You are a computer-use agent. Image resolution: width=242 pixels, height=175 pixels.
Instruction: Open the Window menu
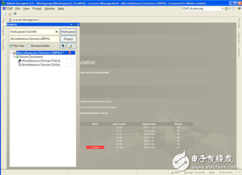[x=50, y=8]
